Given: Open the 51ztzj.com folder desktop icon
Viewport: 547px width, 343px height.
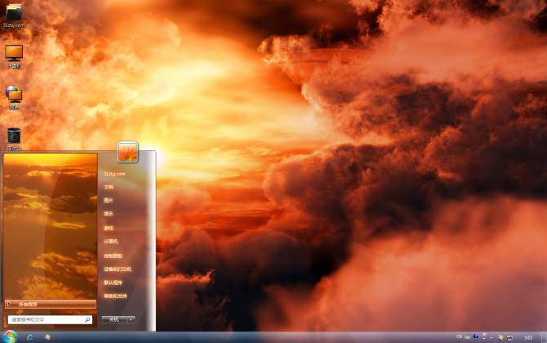Looking at the screenshot, I should [x=14, y=16].
